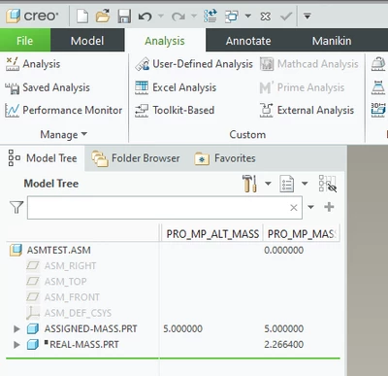The width and height of the screenshot is (388, 376).
Task: Select REAL-MASS.PRT in the tree
Action: point(84,344)
